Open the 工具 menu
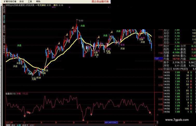The image size is (196, 126). 30,2
